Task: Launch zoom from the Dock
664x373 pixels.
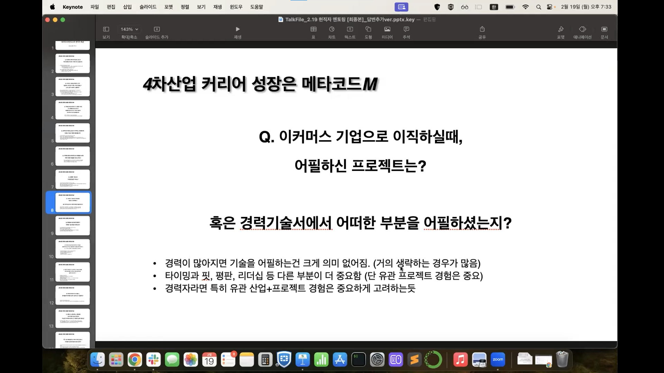Action: coord(498,360)
